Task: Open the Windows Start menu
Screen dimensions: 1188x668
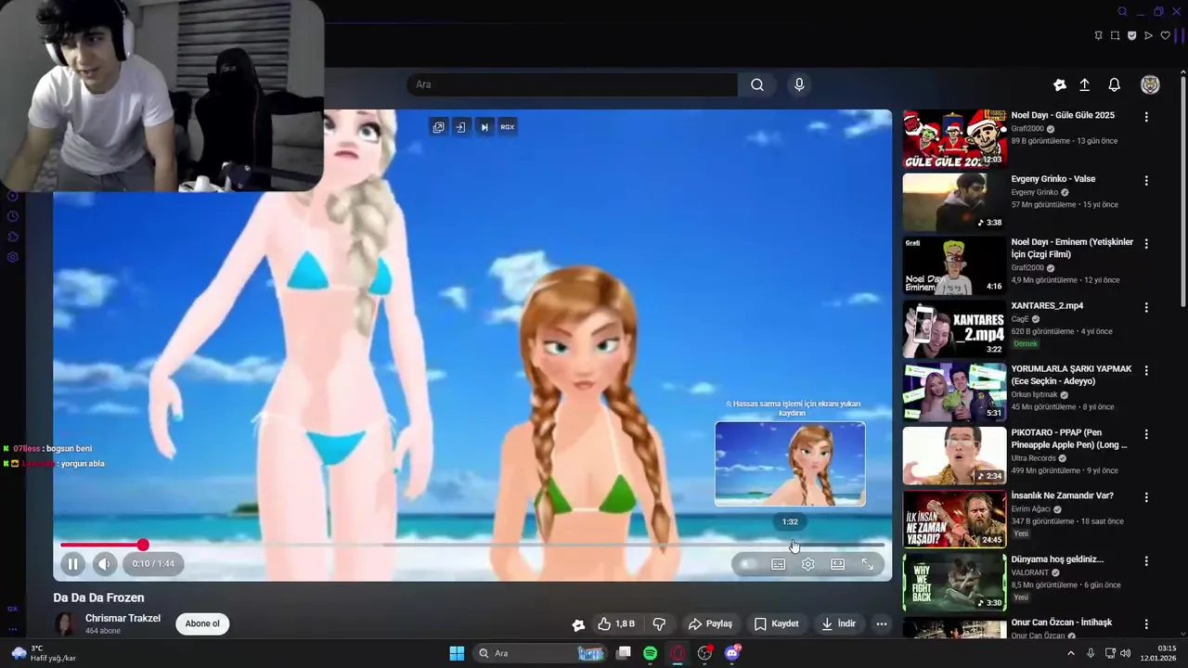Action: (457, 653)
